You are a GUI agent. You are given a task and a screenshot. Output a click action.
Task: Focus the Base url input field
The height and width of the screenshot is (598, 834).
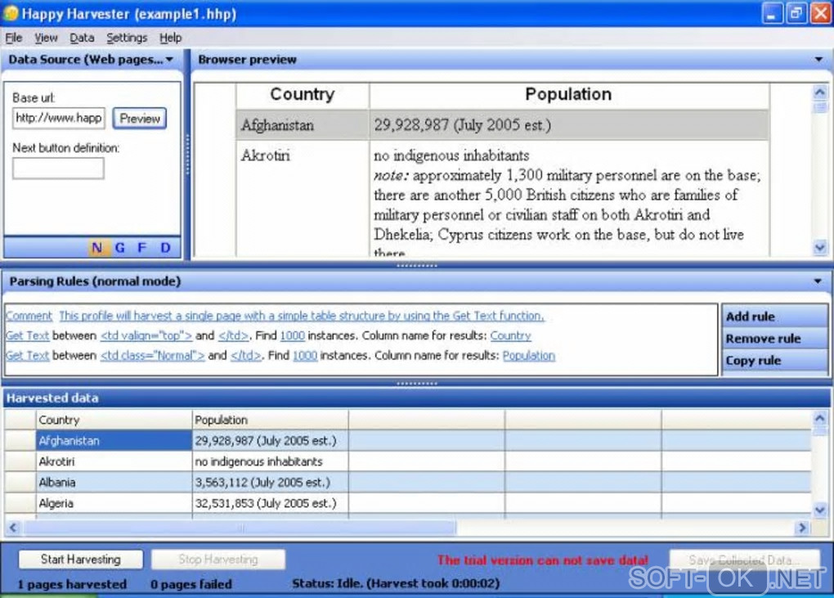coord(59,118)
